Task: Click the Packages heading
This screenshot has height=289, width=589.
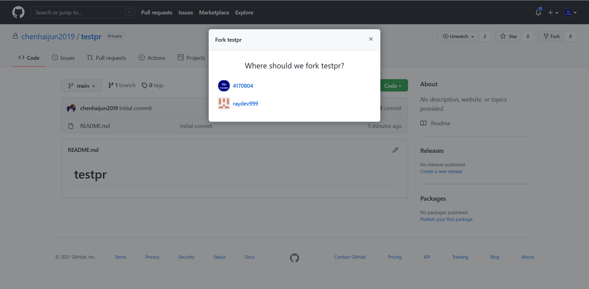Action: point(433,198)
